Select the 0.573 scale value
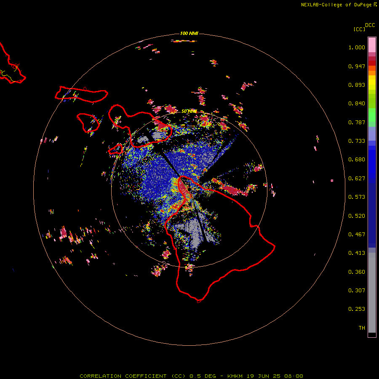The width and height of the screenshot is (379, 379). pyautogui.click(x=357, y=197)
